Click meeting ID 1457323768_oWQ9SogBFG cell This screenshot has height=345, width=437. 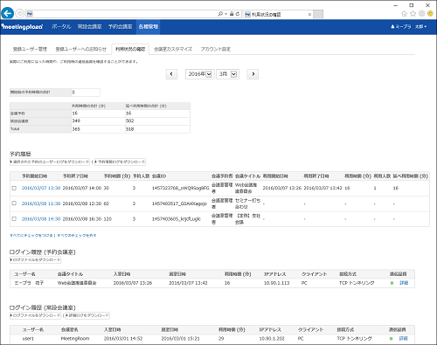(x=181, y=188)
